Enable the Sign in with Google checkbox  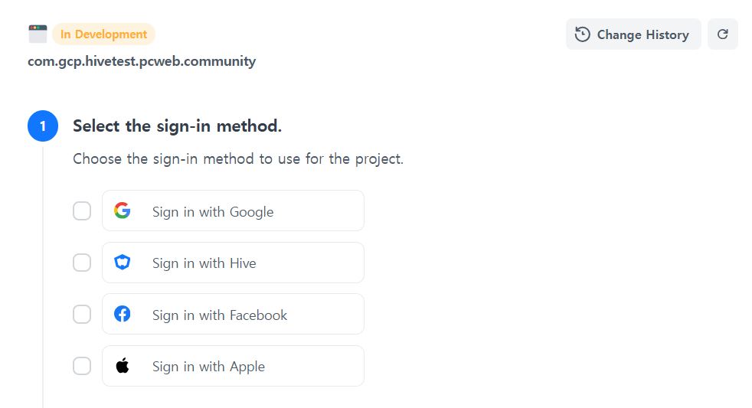click(x=82, y=211)
